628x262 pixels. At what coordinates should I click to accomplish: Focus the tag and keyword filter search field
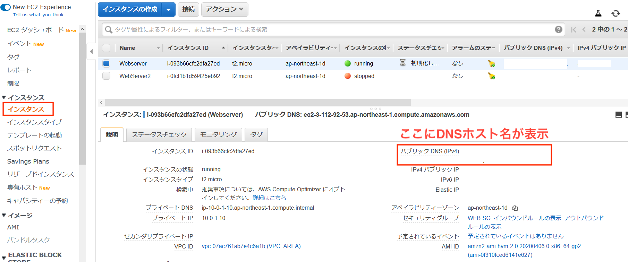coord(333,29)
